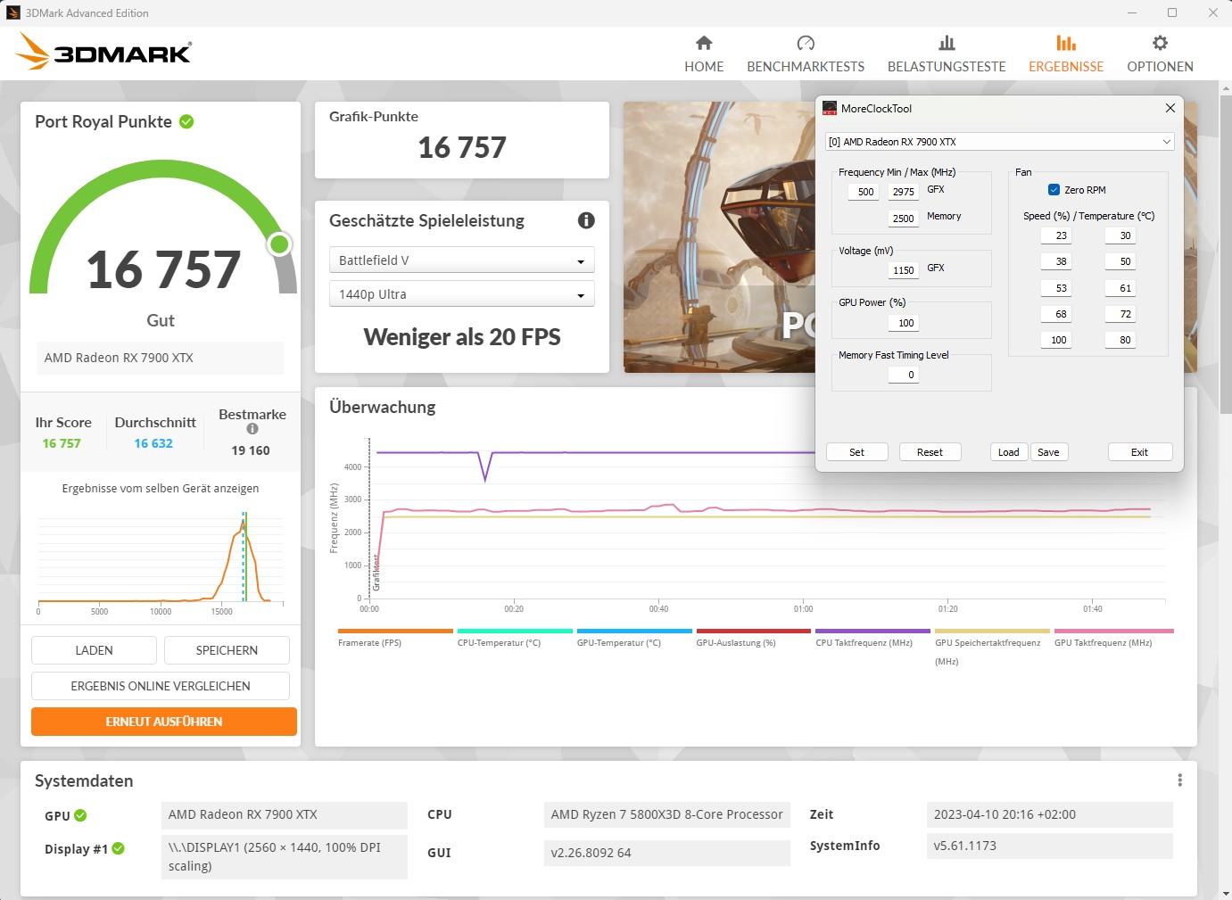Click the 3DMark logo
Viewport: 1232px width, 900px height.
tap(103, 52)
